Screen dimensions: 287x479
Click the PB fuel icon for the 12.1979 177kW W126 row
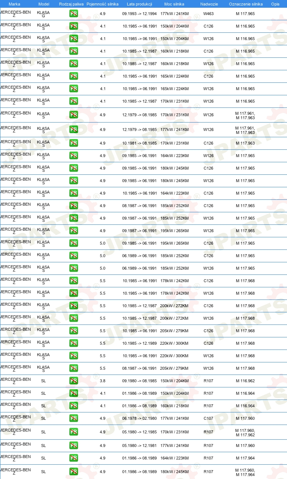[x=73, y=130]
